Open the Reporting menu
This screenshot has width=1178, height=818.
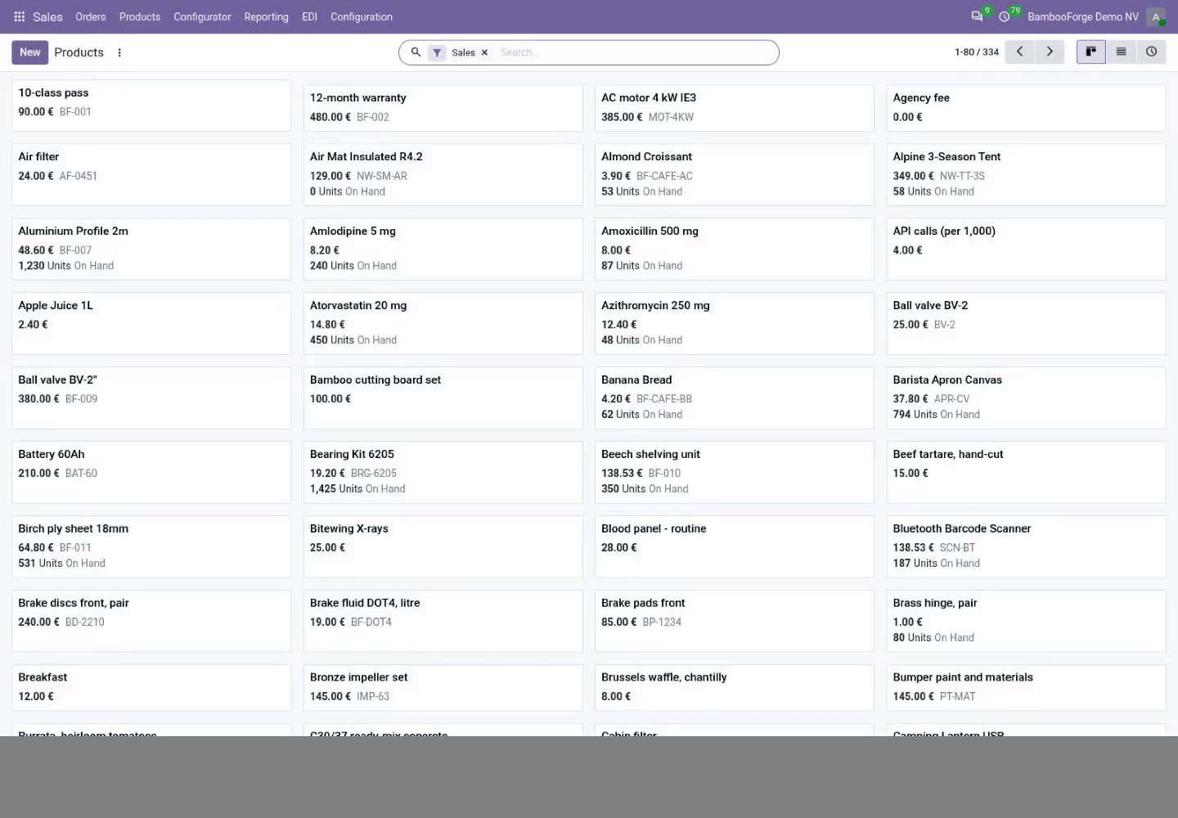(x=266, y=16)
